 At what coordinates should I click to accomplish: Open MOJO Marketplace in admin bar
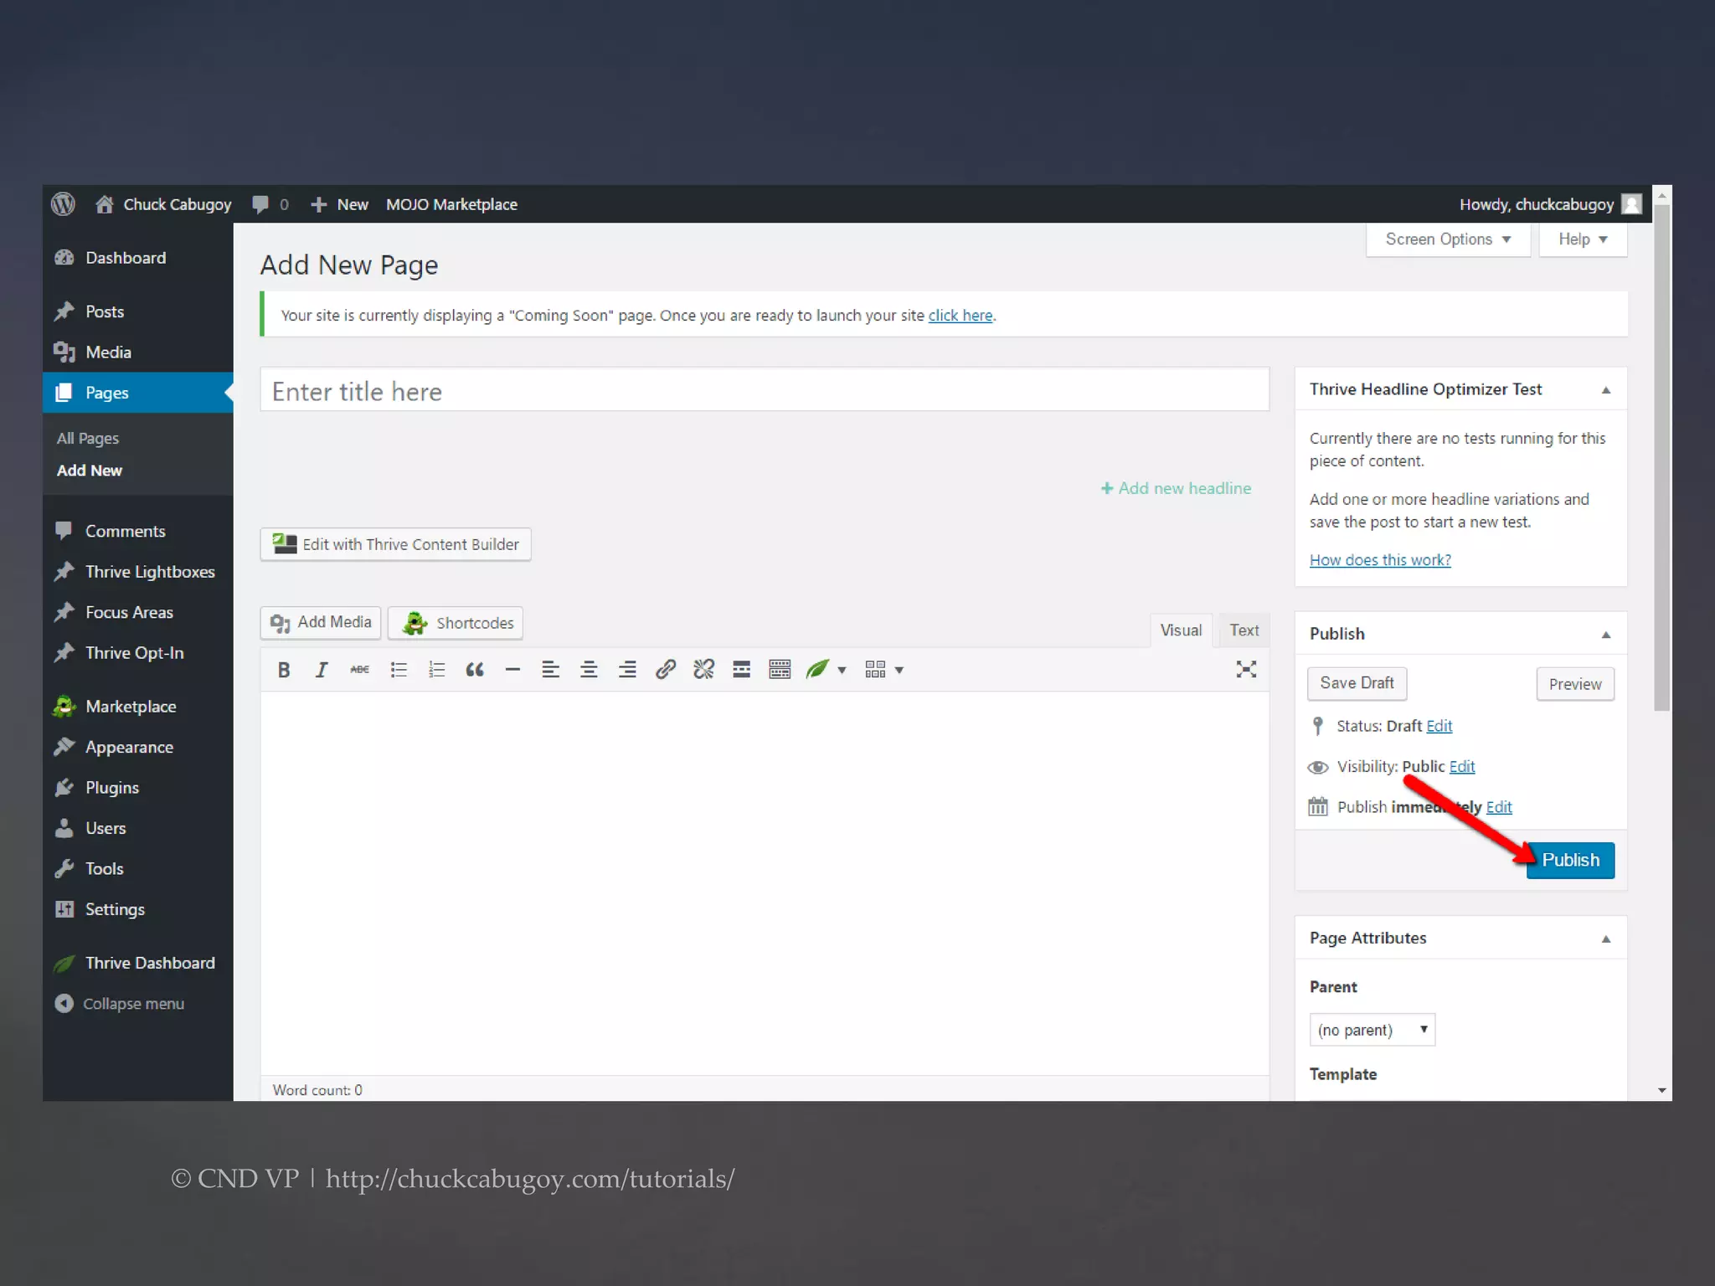point(451,204)
